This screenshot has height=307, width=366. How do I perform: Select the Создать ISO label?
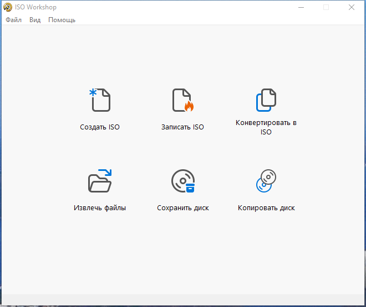[100, 127]
